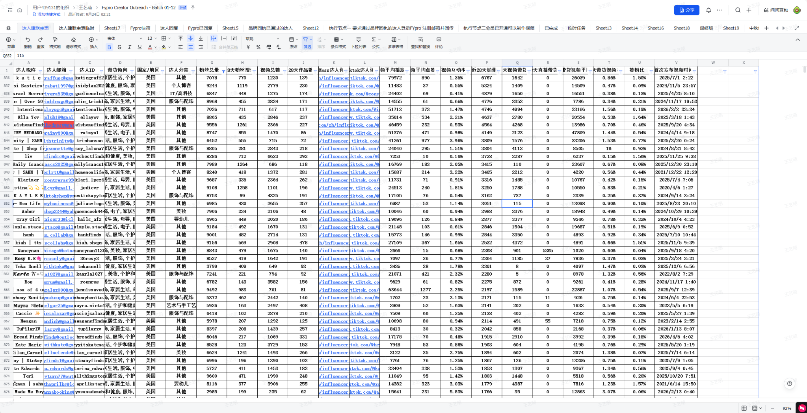Click the cell reference box Q852
807x413 pixels.
[x=7, y=56]
